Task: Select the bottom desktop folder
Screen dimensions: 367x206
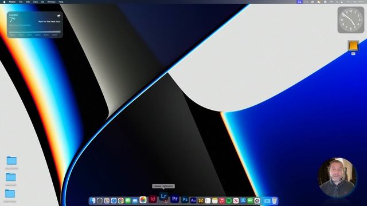Action: coord(10,193)
